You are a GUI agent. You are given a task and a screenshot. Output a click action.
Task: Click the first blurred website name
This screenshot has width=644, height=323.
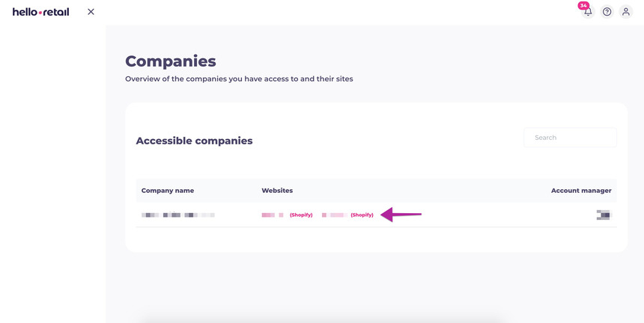[x=272, y=215]
